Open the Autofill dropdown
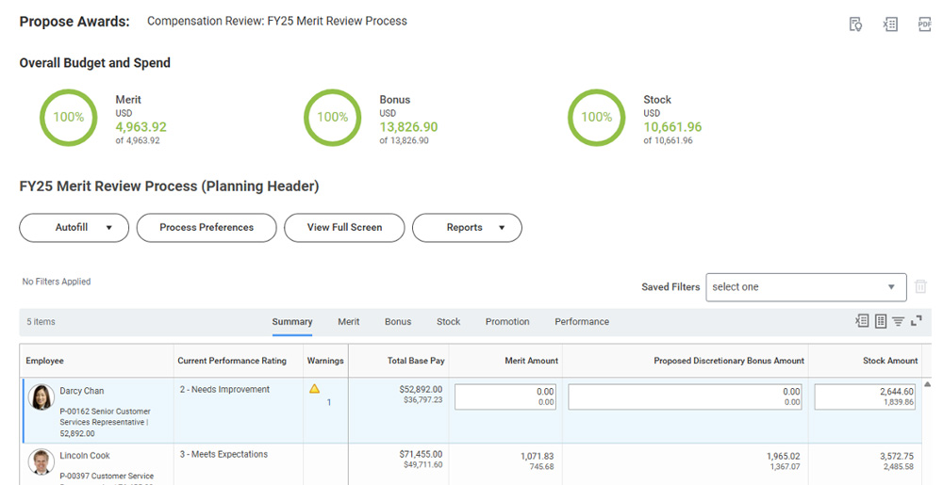Screen dimensions: 943x485 74,228
